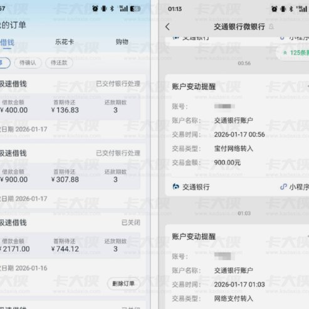
Task: Tap the signal icon in the right status bar
Action: [x=302, y=9]
